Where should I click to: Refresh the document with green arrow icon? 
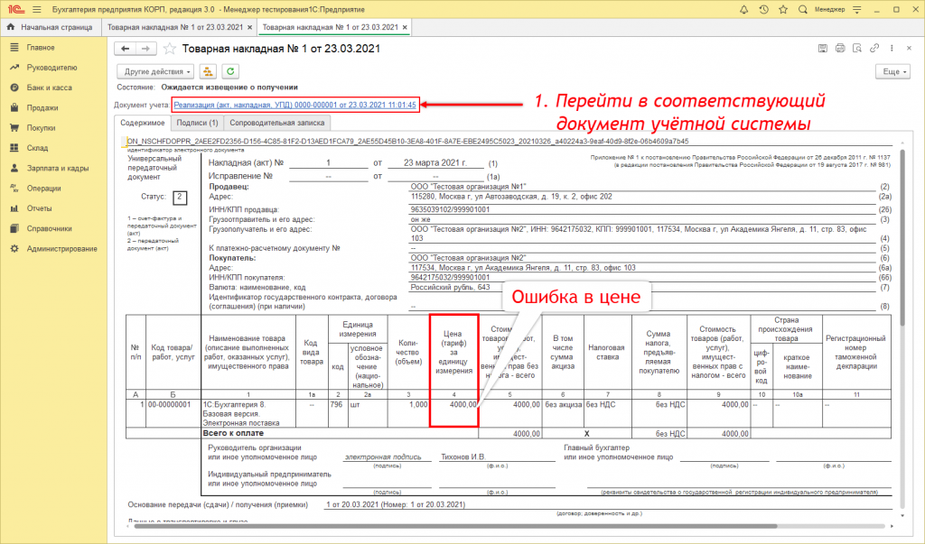coord(231,71)
